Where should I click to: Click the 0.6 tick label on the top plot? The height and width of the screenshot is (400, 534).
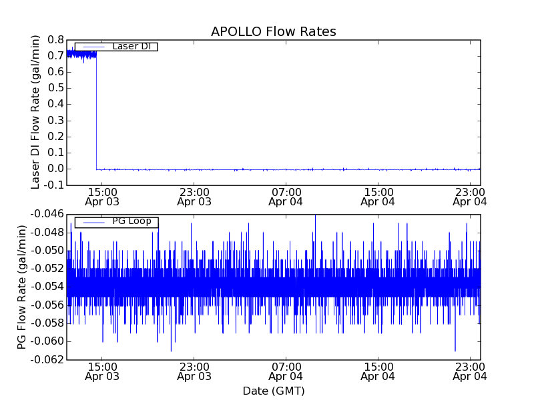(55, 72)
